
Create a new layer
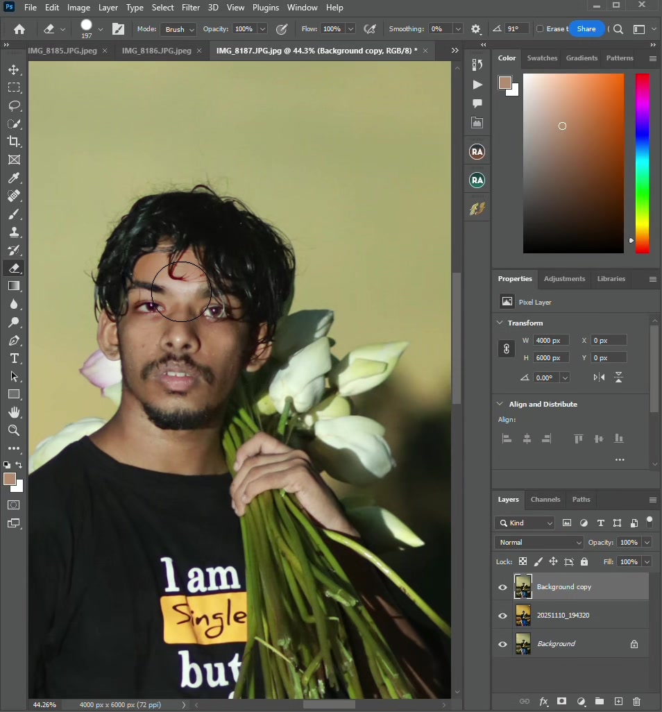[x=618, y=701]
